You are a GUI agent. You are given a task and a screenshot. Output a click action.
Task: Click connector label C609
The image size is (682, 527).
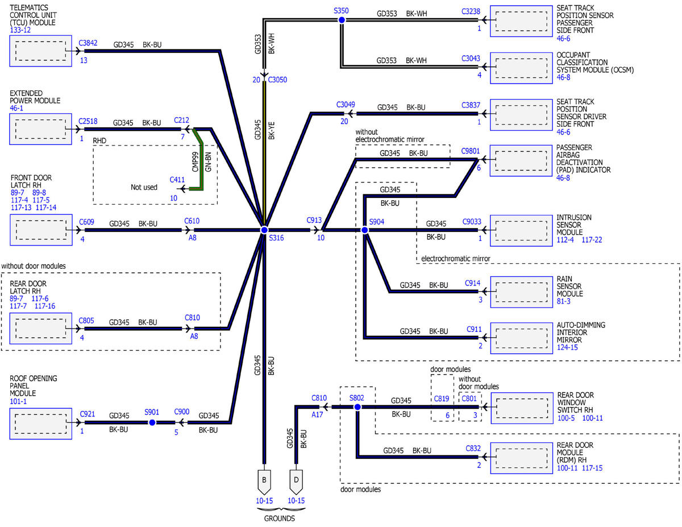86,222
